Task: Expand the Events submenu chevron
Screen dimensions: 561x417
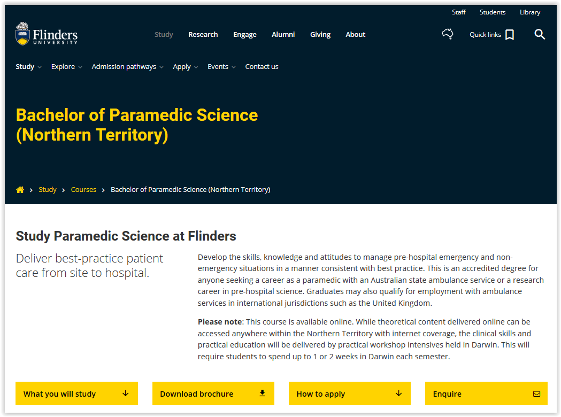Action: 234,67
